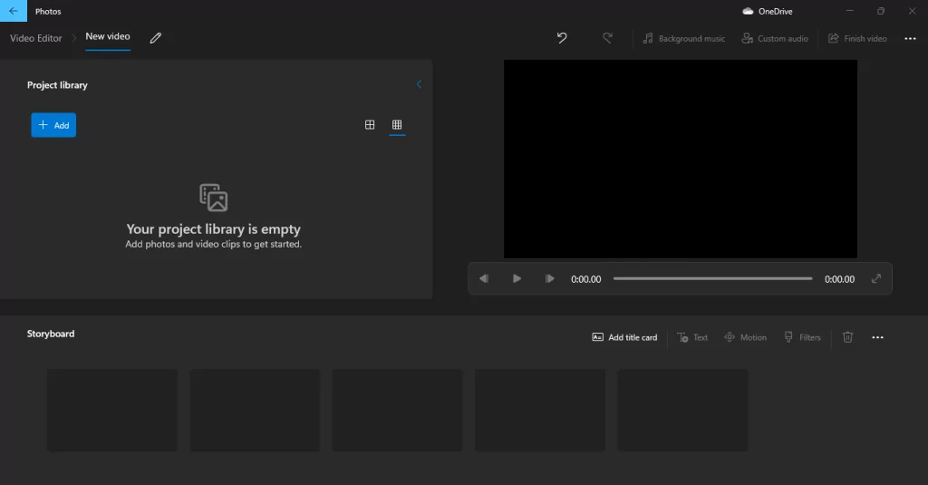Click the redo arrow icon
Image resolution: width=928 pixels, height=485 pixels.
tap(607, 38)
